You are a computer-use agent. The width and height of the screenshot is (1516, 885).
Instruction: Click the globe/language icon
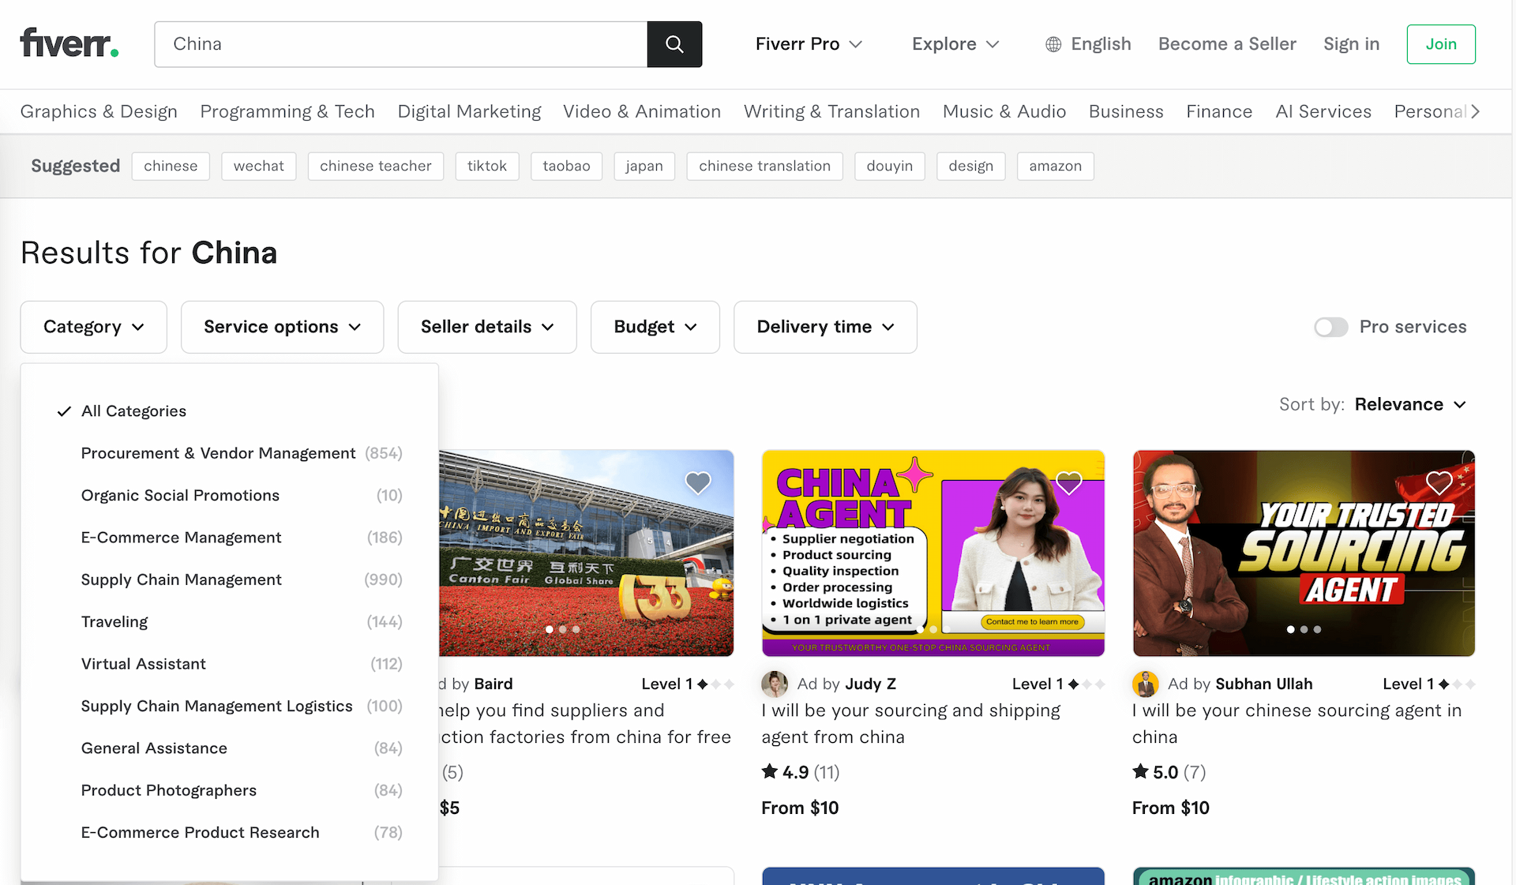[x=1052, y=44]
